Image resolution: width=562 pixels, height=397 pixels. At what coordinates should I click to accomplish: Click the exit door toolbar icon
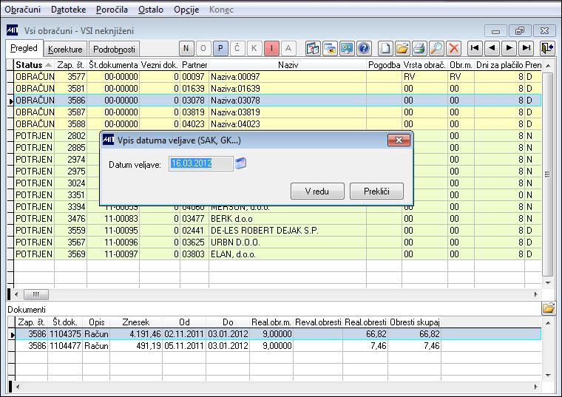point(547,48)
